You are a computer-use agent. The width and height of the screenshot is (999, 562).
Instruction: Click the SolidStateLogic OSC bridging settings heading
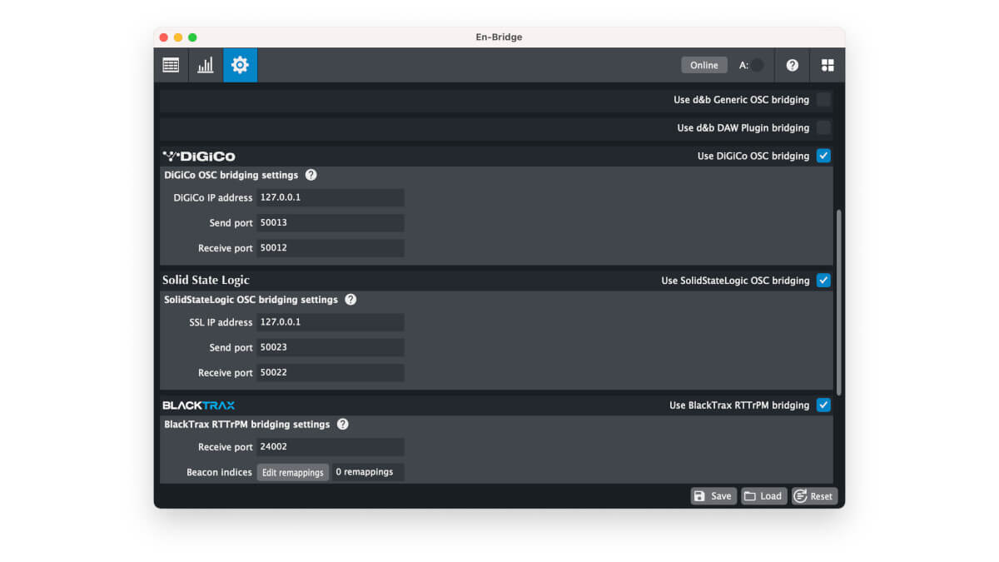coord(251,300)
